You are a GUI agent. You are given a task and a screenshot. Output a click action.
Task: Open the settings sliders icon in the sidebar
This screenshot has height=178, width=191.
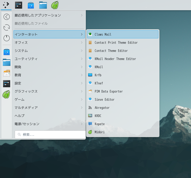click(x=7, y=84)
